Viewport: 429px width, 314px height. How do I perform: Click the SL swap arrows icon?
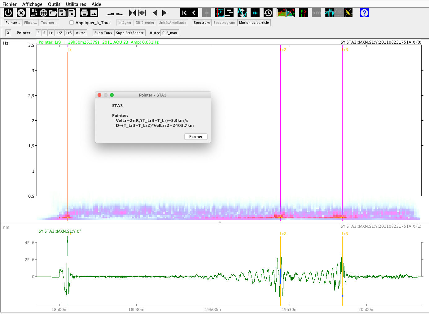pos(34,13)
